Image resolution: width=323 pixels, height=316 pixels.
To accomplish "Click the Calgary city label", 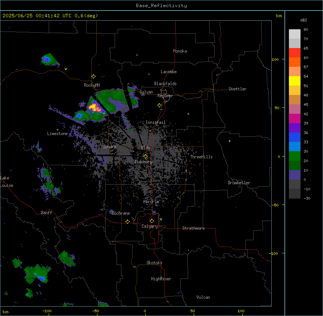I will (150, 226).
